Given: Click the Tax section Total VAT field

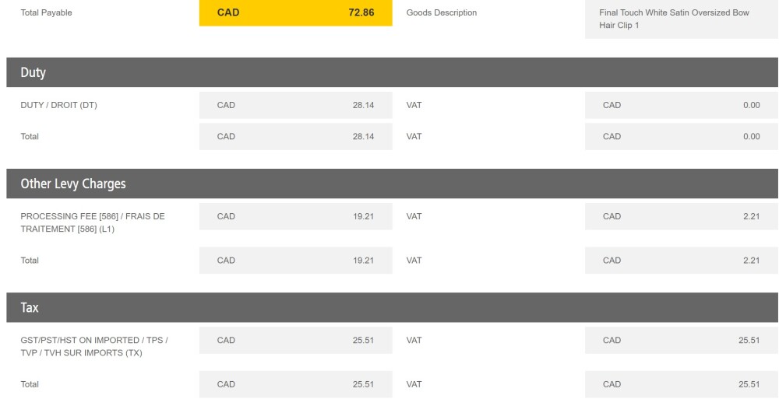Looking at the screenshot, I should (681, 384).
